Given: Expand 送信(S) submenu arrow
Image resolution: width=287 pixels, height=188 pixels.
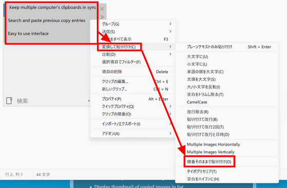Looking at the screenshot, I should [x=170, y=32].
